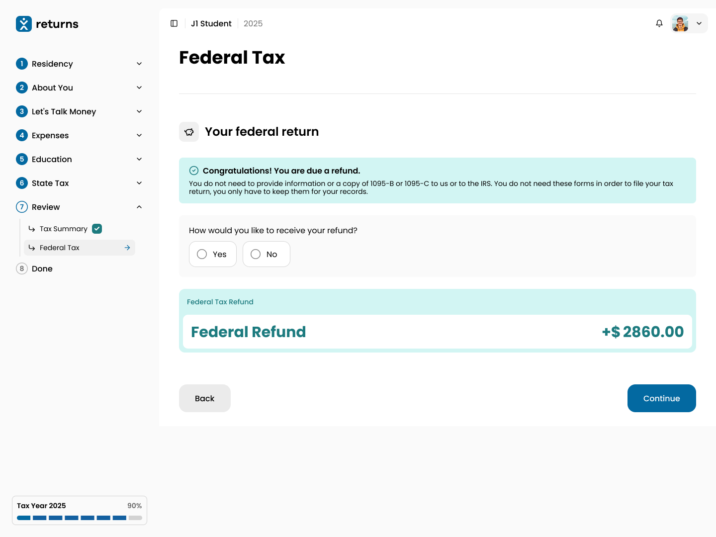
Task: Go to Let's Talk Money step
Action: pos(64,111)
